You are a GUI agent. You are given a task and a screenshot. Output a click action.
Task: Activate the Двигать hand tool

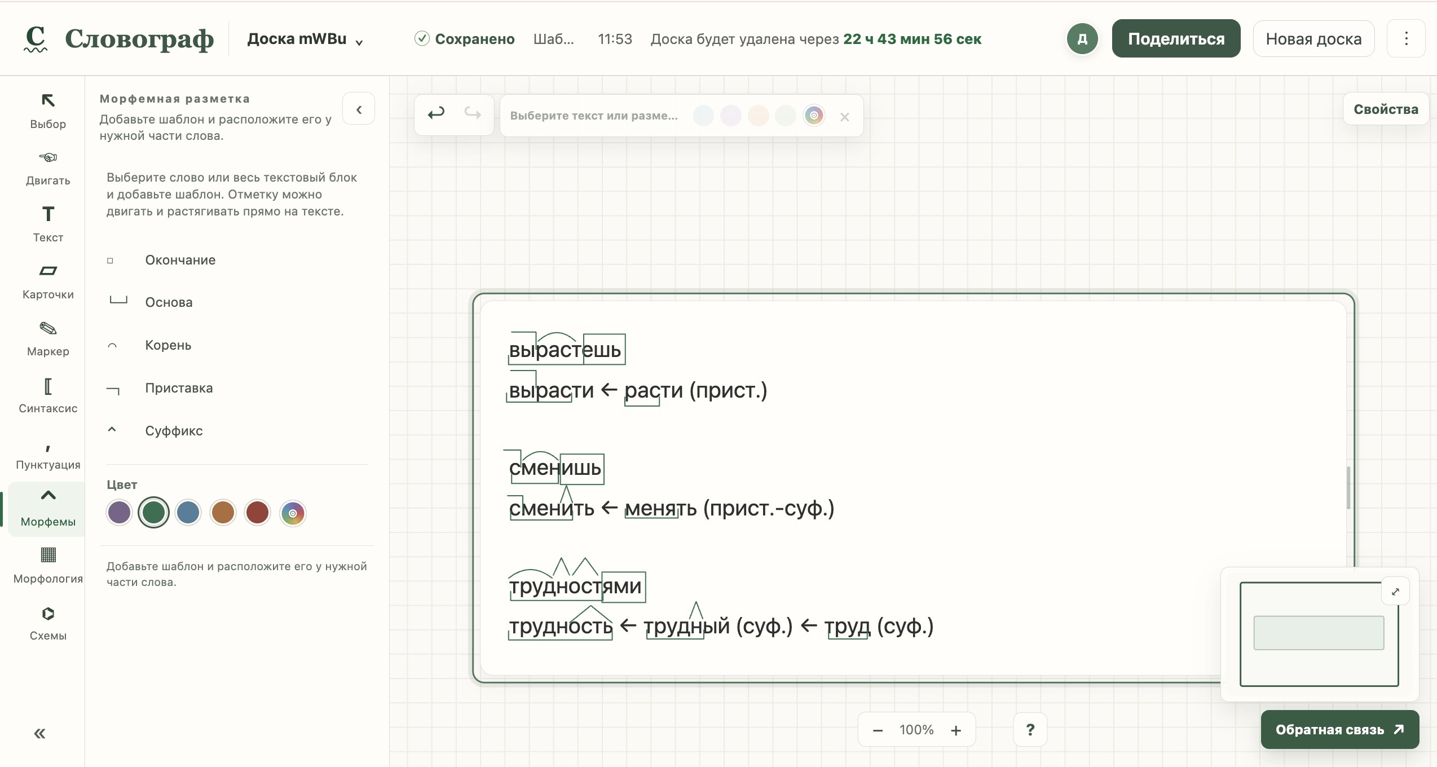pos(48,168)
